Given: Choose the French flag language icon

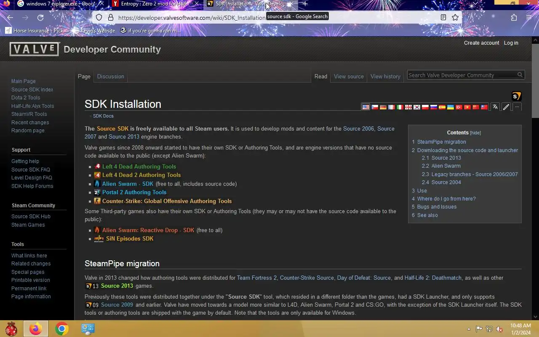Looking at the screenshot, I should (x=391, y=107).
